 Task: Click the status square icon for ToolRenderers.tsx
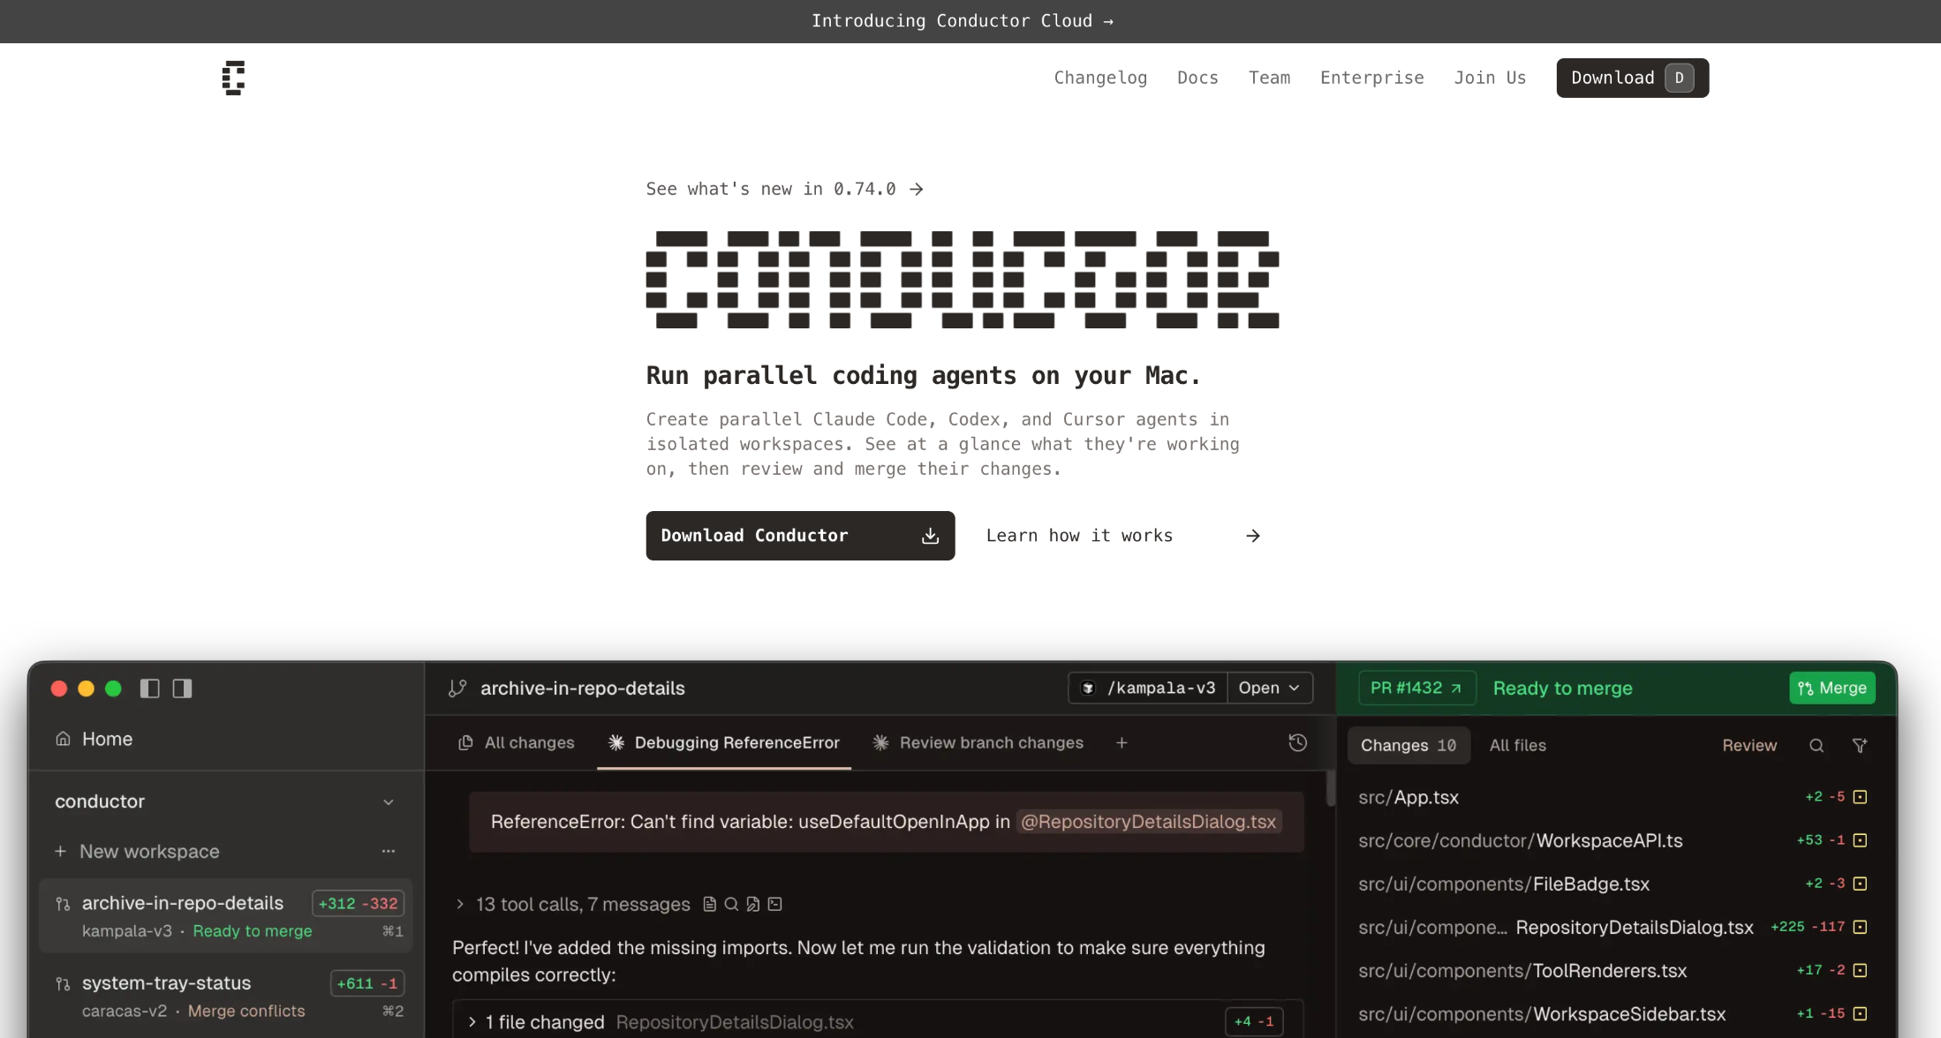point(1860,970)
